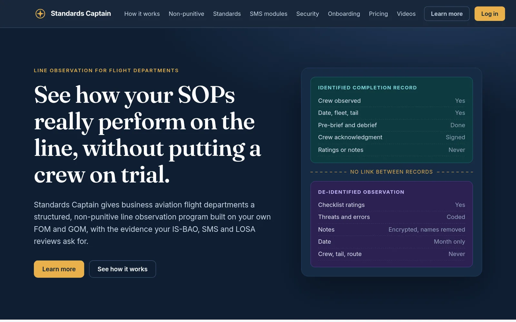Go to the Security nav item

[307, 14]
